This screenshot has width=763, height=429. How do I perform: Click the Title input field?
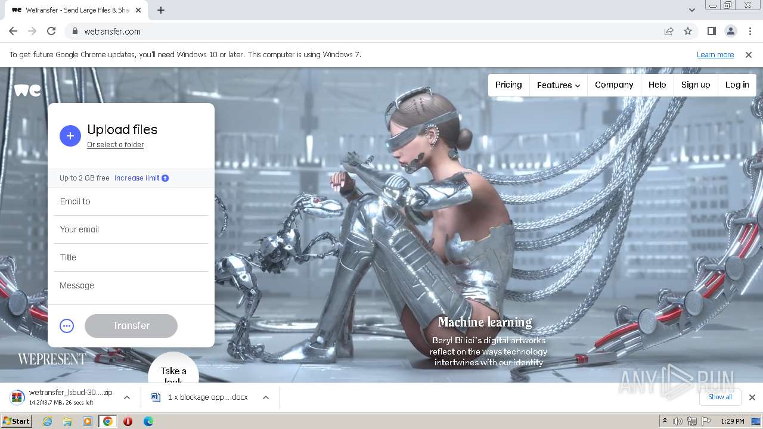131,257
